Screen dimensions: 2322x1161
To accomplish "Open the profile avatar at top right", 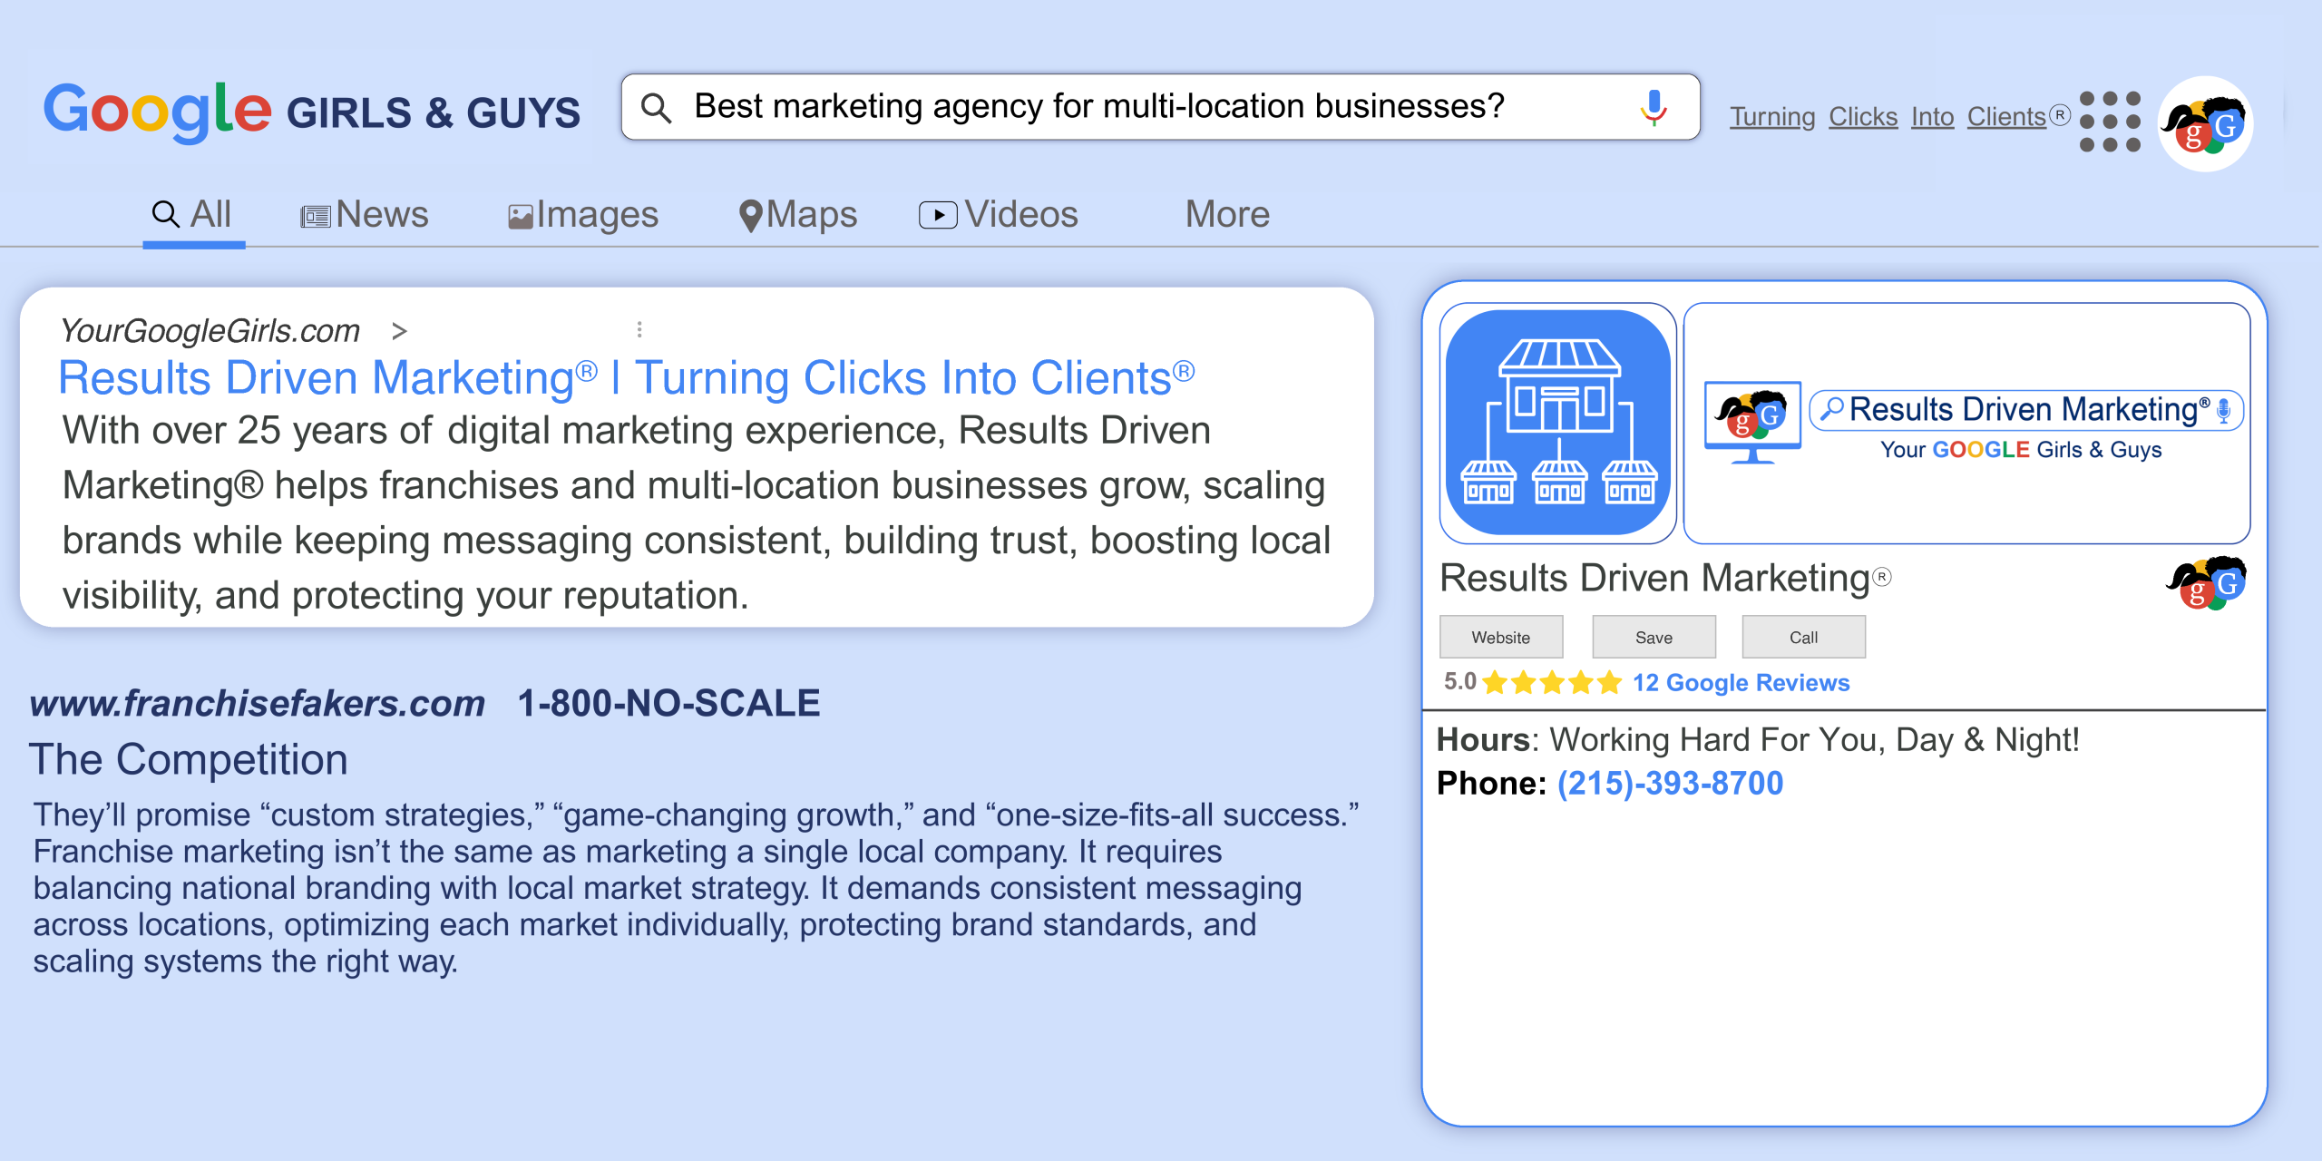I will [x=2205, y=124].
